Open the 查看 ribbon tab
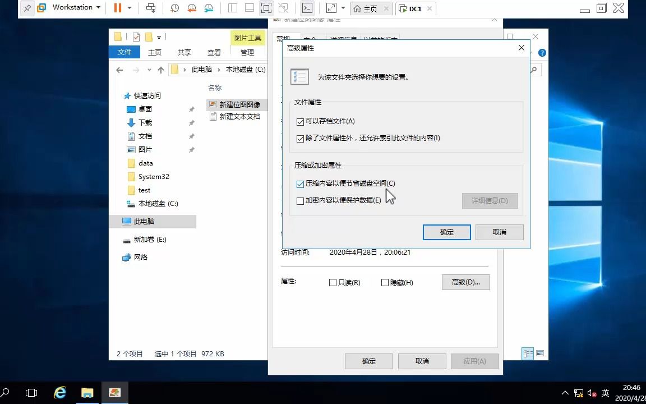Image resolution: width=646 pixels, height=404 pixels. coord(214,52)
